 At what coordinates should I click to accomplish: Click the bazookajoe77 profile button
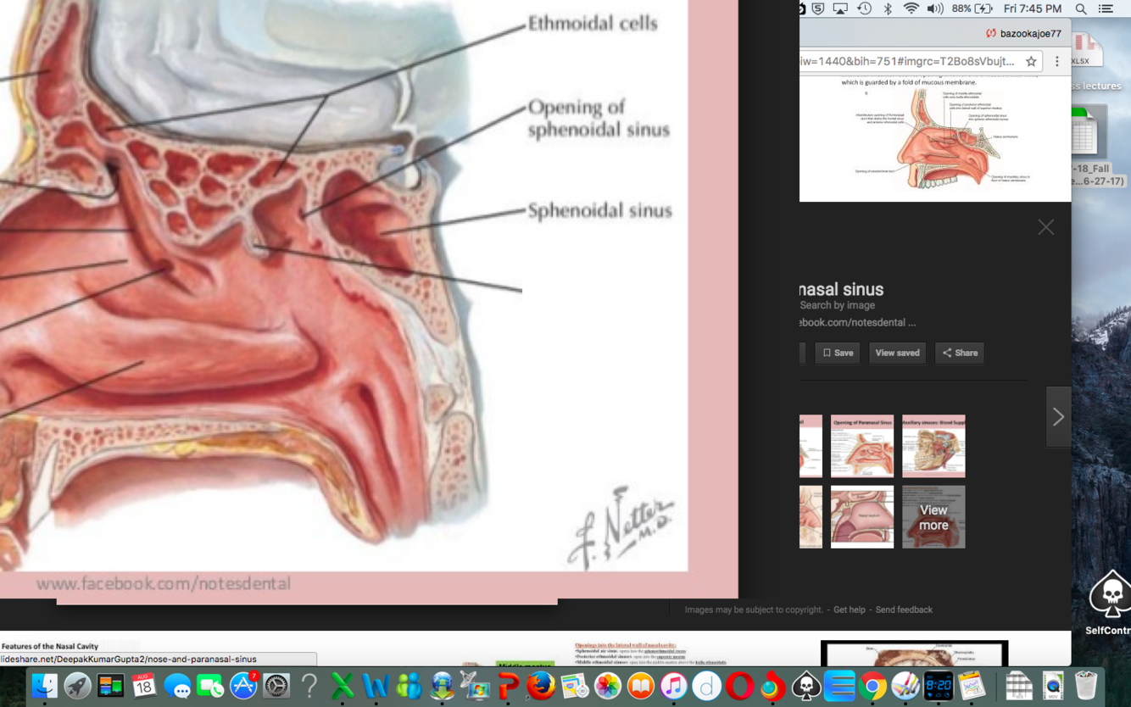point(1023,33)
